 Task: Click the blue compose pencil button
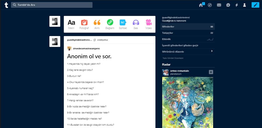tap(255, 5)
